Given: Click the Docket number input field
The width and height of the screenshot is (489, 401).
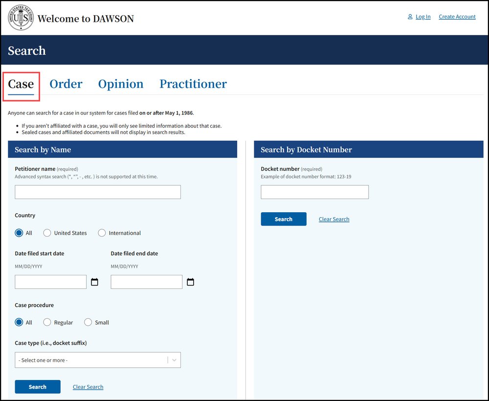Looking at the screenshot, I should point(314,192).
